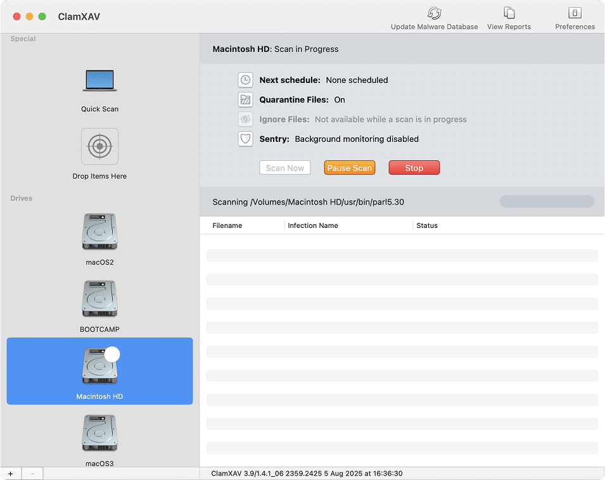Click the Drop Items Here target icon
The image size is (605, 480).
click(99, 146)
